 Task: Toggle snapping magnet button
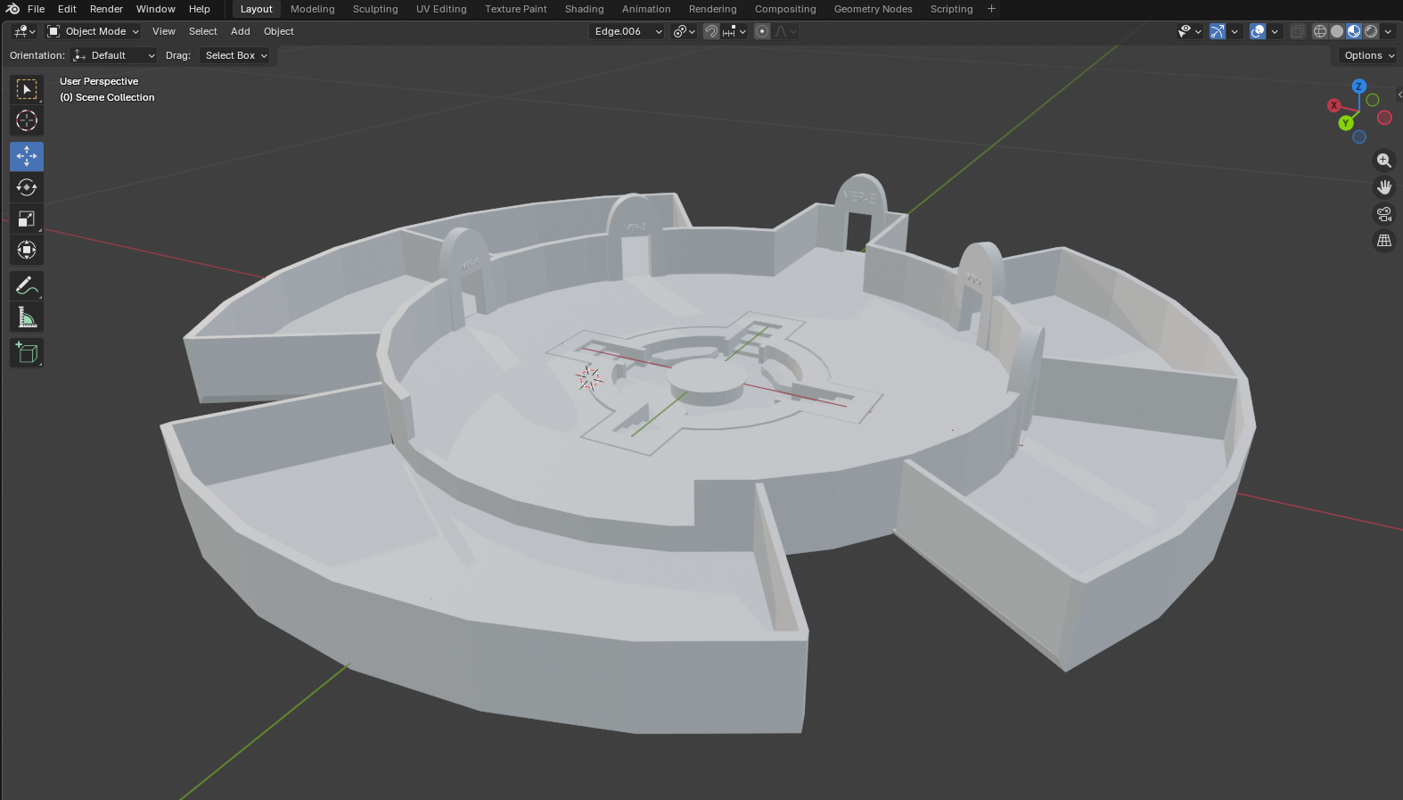[x=711, y=31]
